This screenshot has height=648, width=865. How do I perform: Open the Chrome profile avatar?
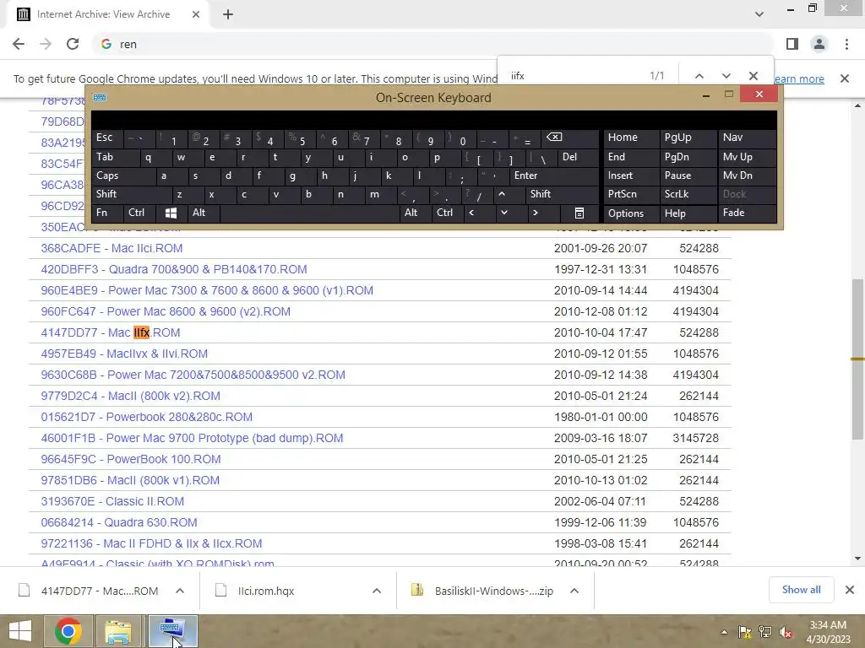819,44
